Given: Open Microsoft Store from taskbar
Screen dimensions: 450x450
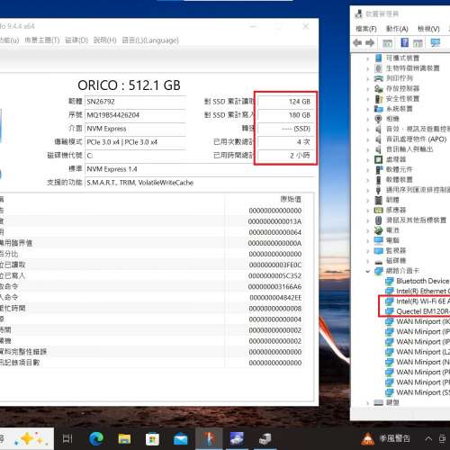Looking at the screenshot, I should click(x=152, y=439).
